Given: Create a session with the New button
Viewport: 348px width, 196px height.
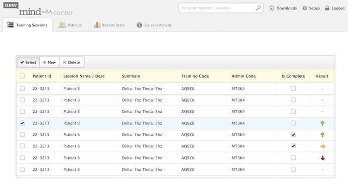Looking at the screenshot, I should coord(49,62).
